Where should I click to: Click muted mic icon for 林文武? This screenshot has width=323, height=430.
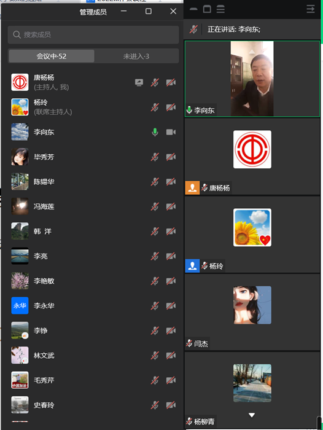click(x=155, y=356)
